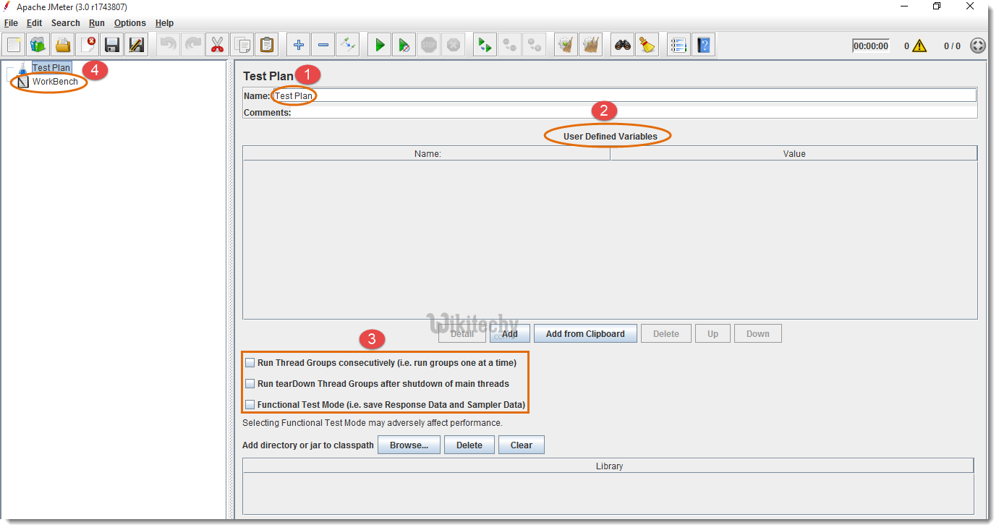999x530 pixels.
Task: Click the yellow warning triangle icon
Action: pos(919,46)
